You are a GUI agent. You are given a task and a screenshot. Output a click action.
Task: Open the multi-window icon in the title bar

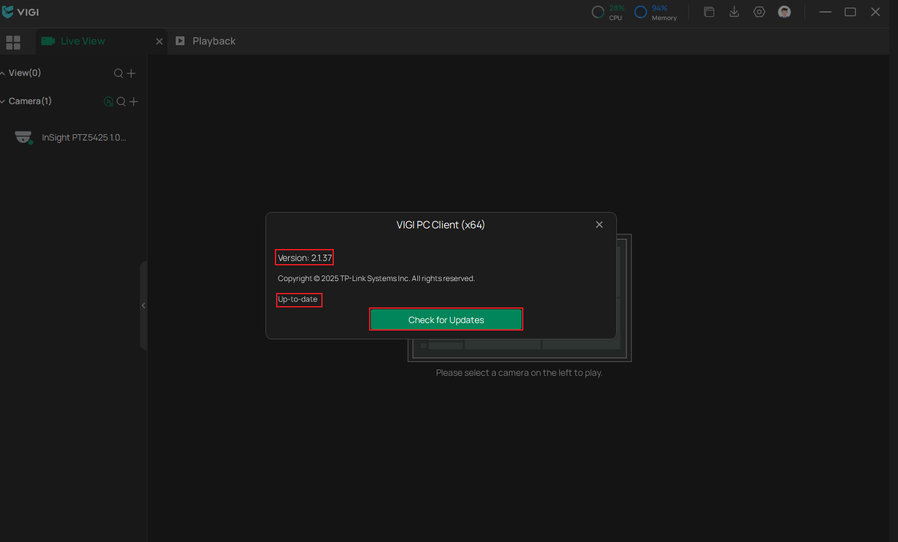[x=709, y=12]
